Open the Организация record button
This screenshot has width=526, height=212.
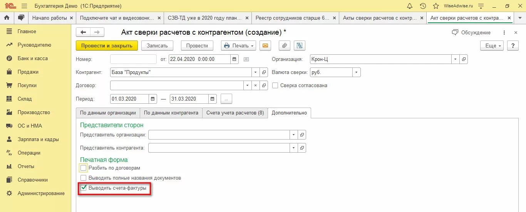(x=464, y=59)
